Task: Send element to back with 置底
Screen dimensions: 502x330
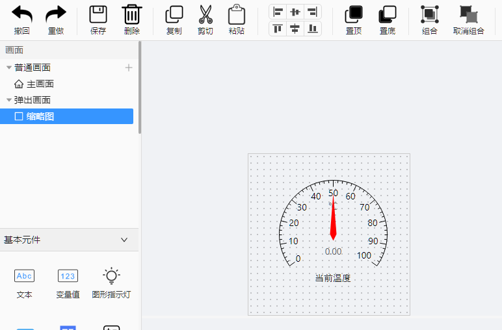Action: (388, 20)
